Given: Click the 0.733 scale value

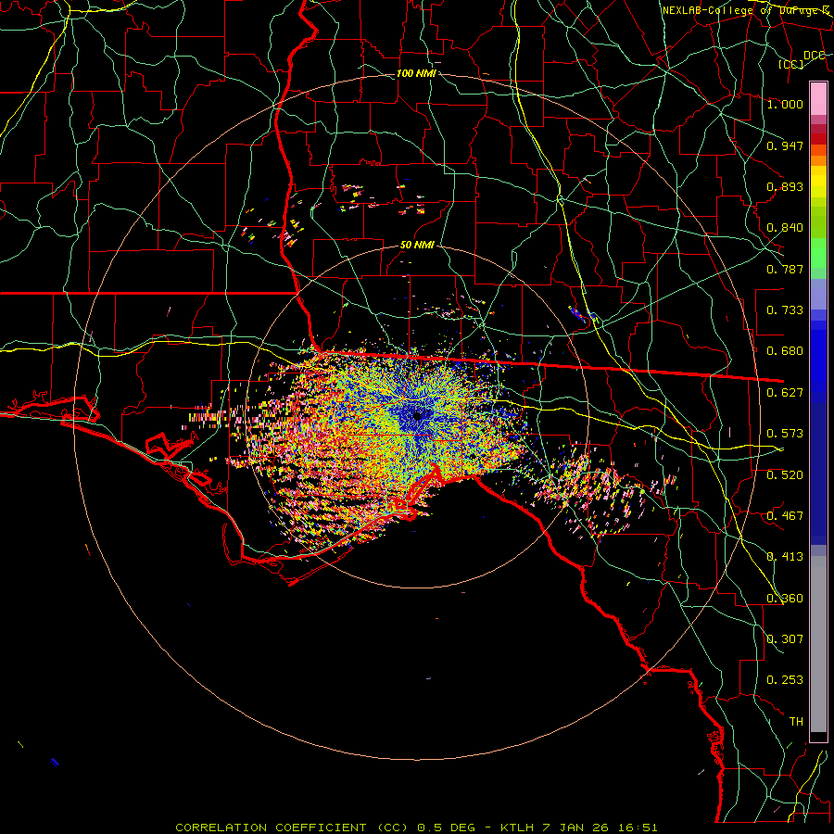Looking at the screenshot, I should [x=785, y=310].
